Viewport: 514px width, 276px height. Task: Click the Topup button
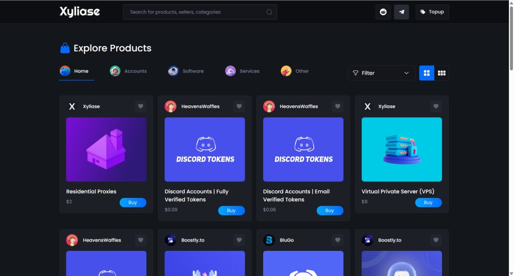(432, 12)
